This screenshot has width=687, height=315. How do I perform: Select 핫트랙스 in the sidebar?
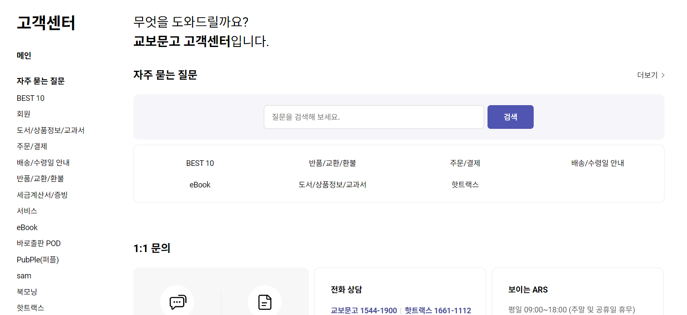[30, 308]
